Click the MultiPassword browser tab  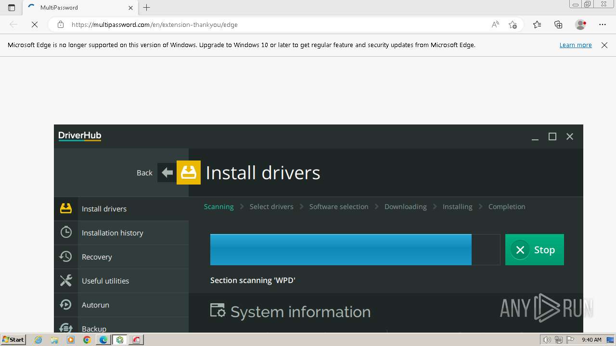80,8
